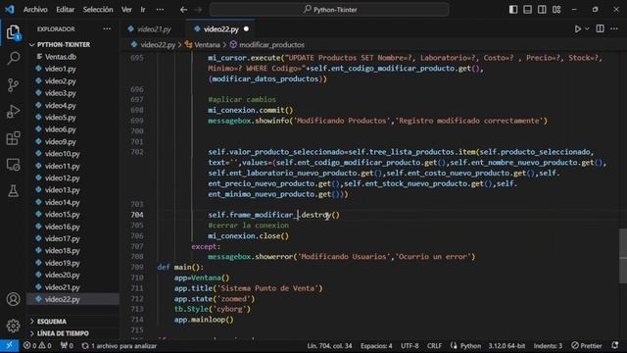The width and height of the screenshot is (627, 353).
Task: Open video20.py in explorer
Action: tap(63, 275)
